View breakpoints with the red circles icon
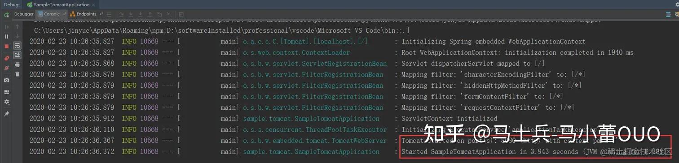 coord(6,58)
